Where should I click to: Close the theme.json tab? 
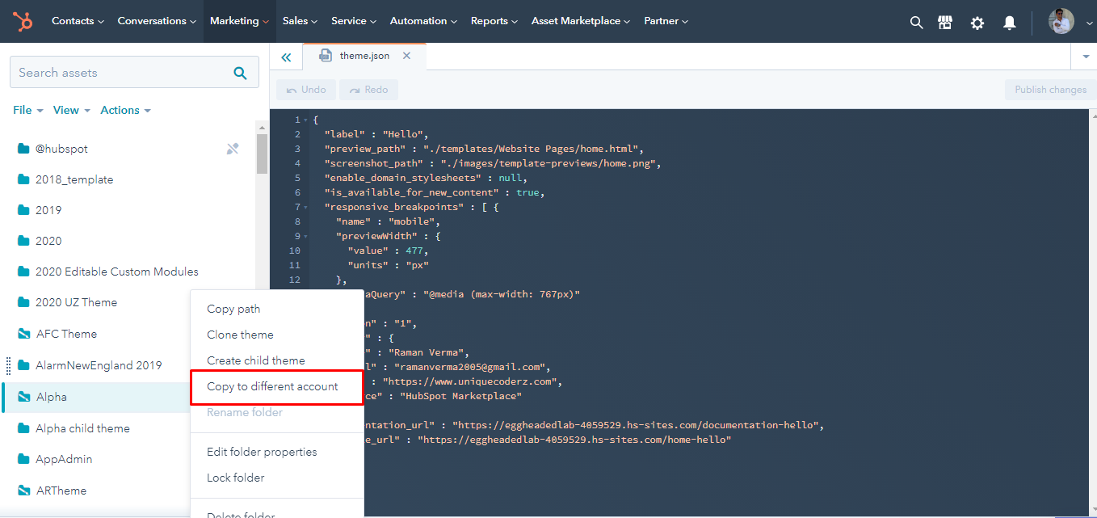tap(406, 56)
